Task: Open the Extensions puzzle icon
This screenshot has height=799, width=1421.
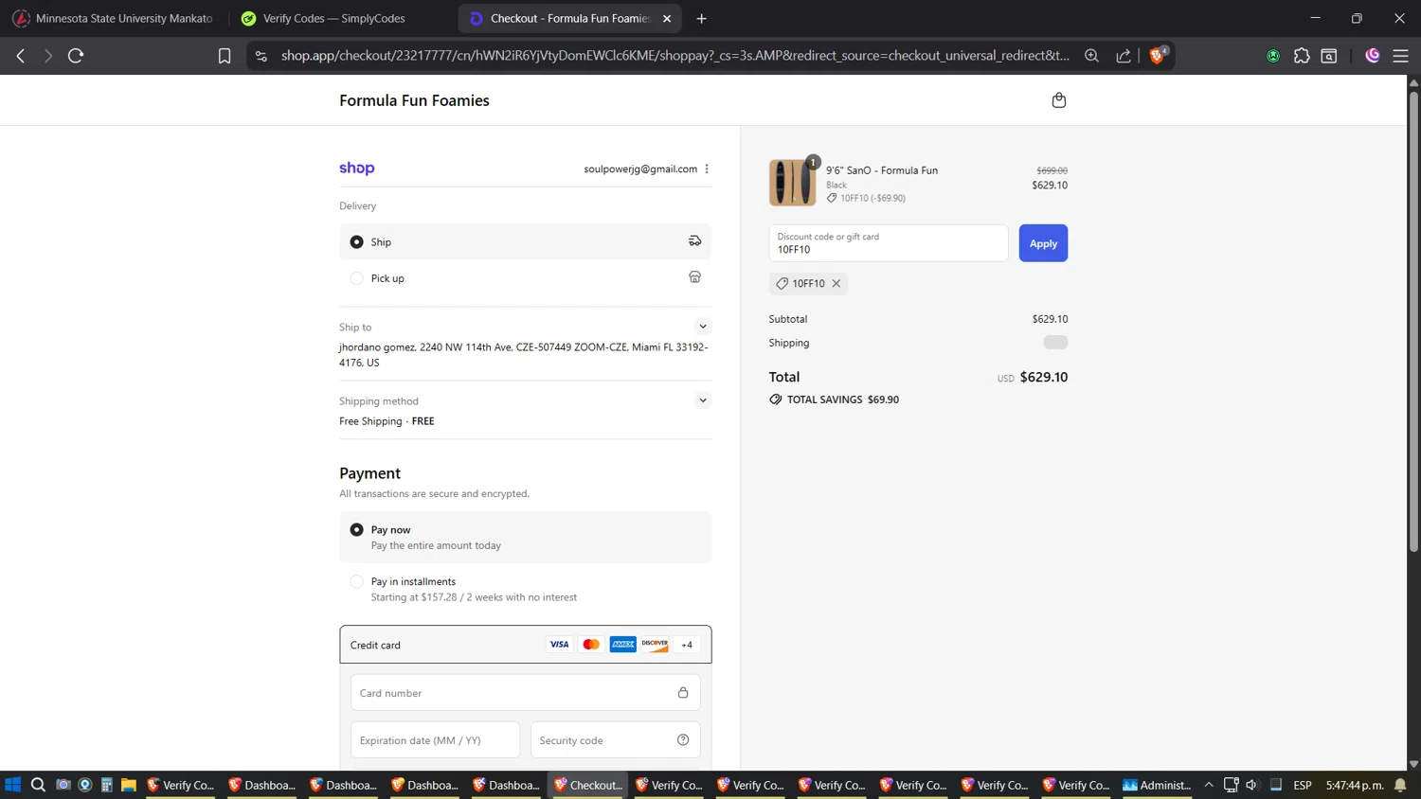Action: click(1302, 56)
